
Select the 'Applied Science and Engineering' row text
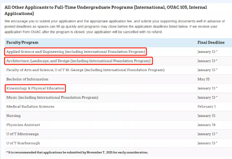click(76, 52)
